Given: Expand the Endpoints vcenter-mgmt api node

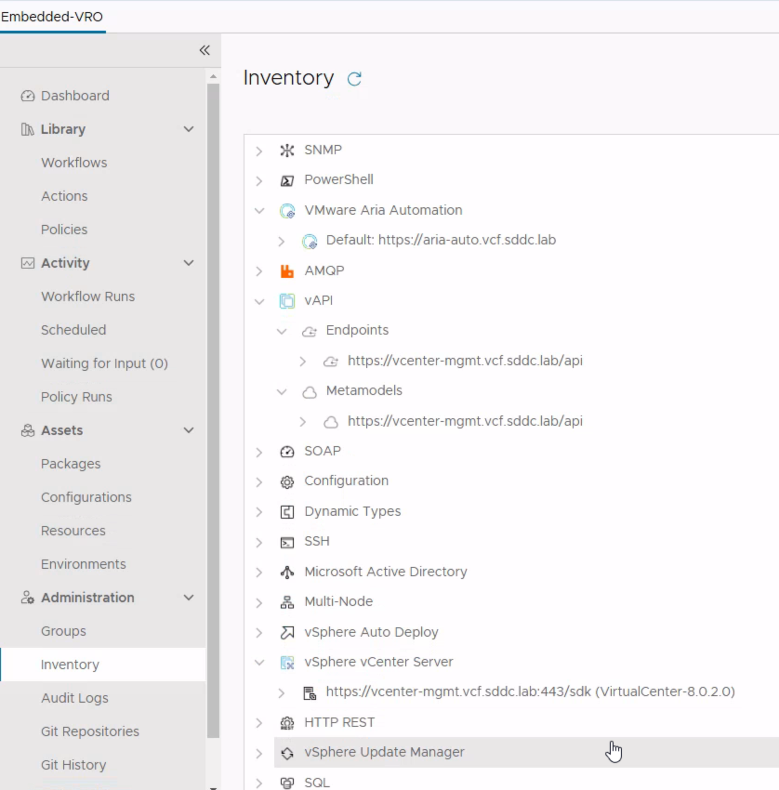Looking at the screenshot, I should pos(303,362).
